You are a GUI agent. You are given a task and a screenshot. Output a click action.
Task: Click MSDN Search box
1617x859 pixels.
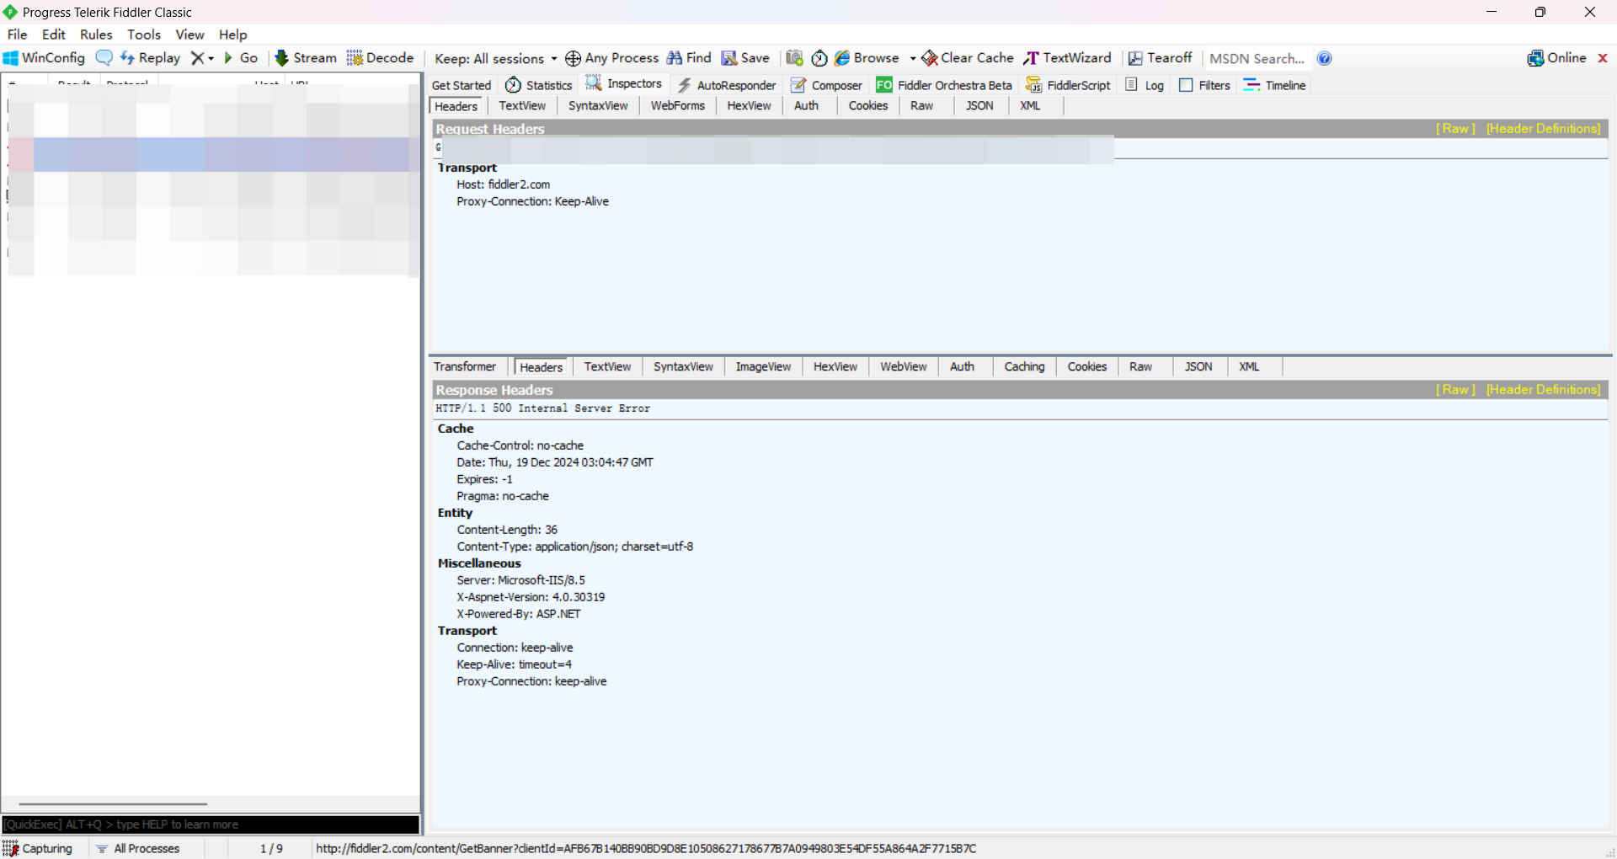click(1257, 58)
